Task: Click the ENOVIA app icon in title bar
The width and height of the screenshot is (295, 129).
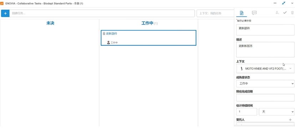Action: coord(2,3)
